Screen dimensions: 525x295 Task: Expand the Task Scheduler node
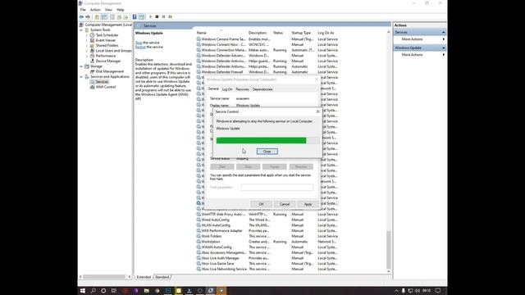click(x=87, y=35)
